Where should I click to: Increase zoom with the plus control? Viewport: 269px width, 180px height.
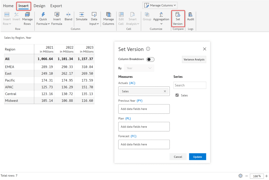[x=266, y=176]
